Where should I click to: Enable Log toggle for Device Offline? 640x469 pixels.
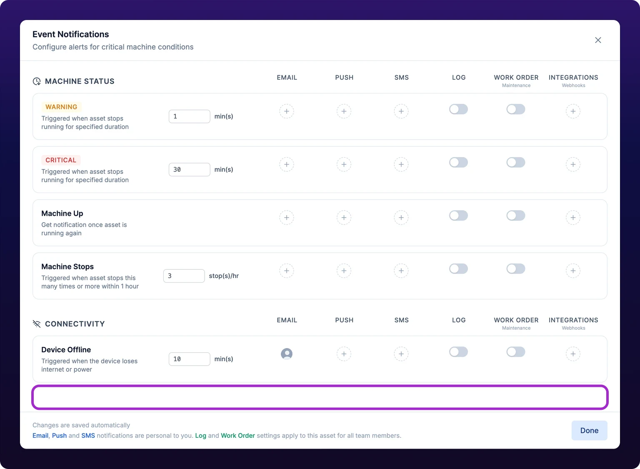(x=458, y=352)
